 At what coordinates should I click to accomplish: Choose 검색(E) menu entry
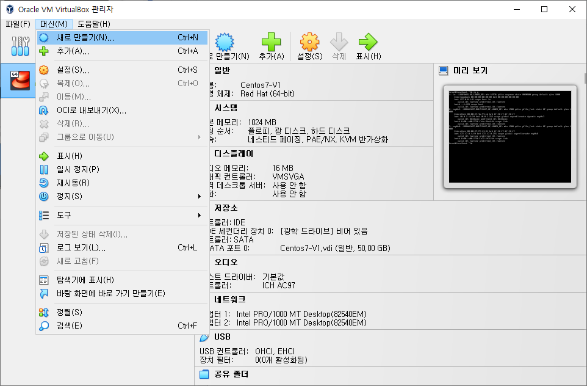pos(123,326)
